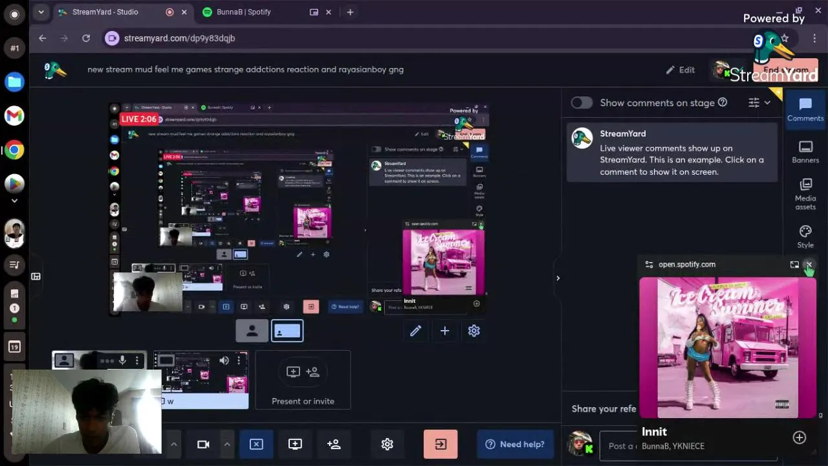The image size is (828, 466).
Task: Open the Banners panel tab
Action: (805, 152)
